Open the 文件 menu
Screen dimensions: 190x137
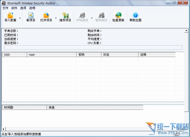(5, 8)
